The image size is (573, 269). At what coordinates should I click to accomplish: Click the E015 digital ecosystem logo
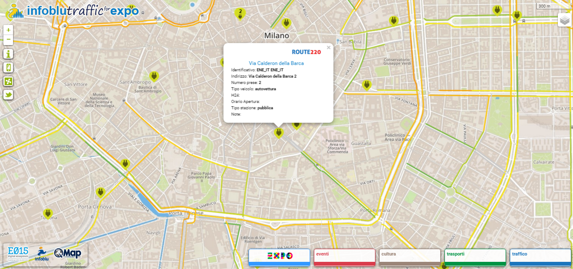click(18, 253)
